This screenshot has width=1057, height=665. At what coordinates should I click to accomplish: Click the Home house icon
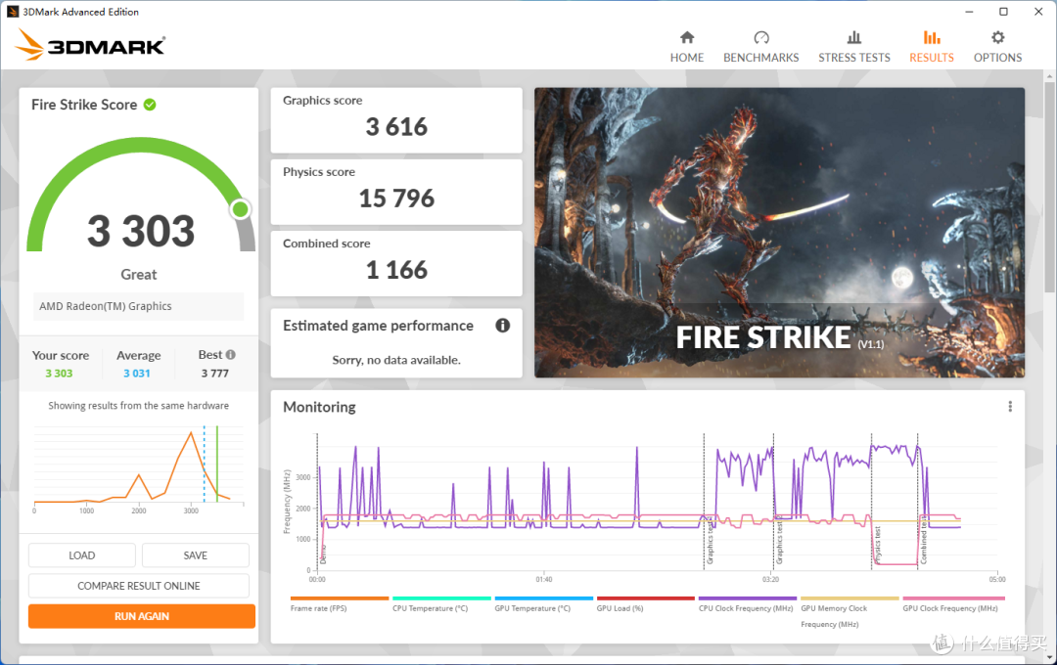pos(687,37)
